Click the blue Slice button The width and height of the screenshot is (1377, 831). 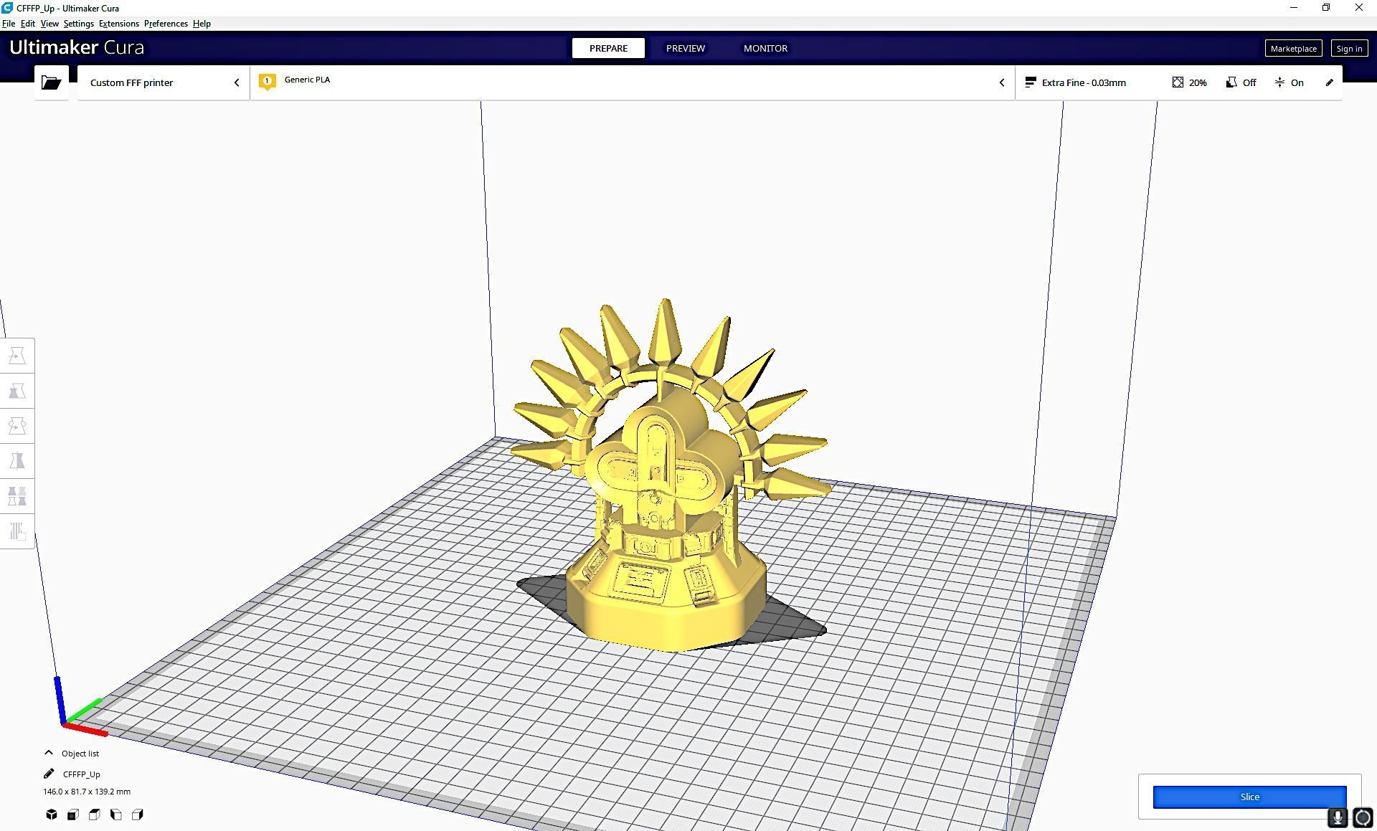coord(1249,797)
